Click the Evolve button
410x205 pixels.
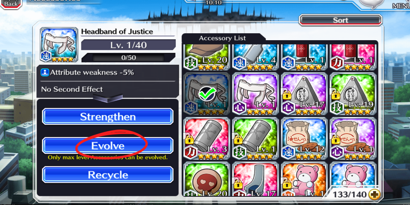(x=107, y=146)
